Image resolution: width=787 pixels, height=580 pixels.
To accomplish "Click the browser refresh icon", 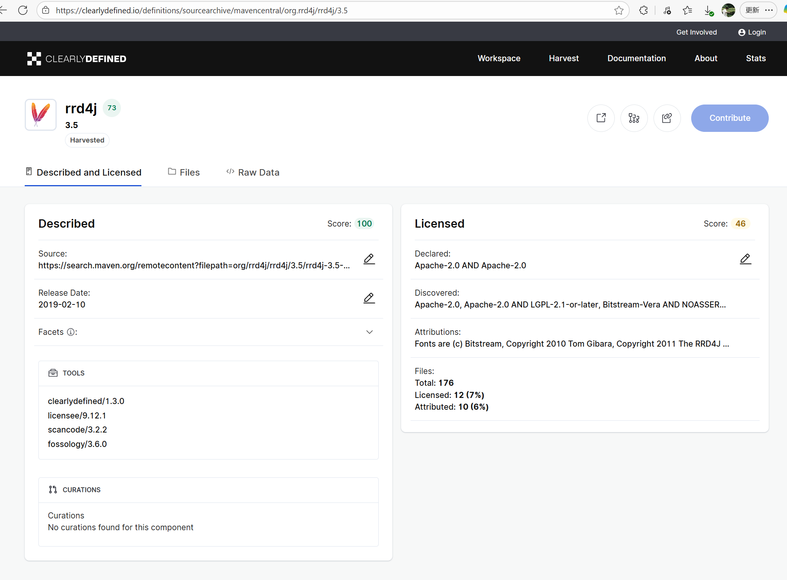I will point(23,10).
